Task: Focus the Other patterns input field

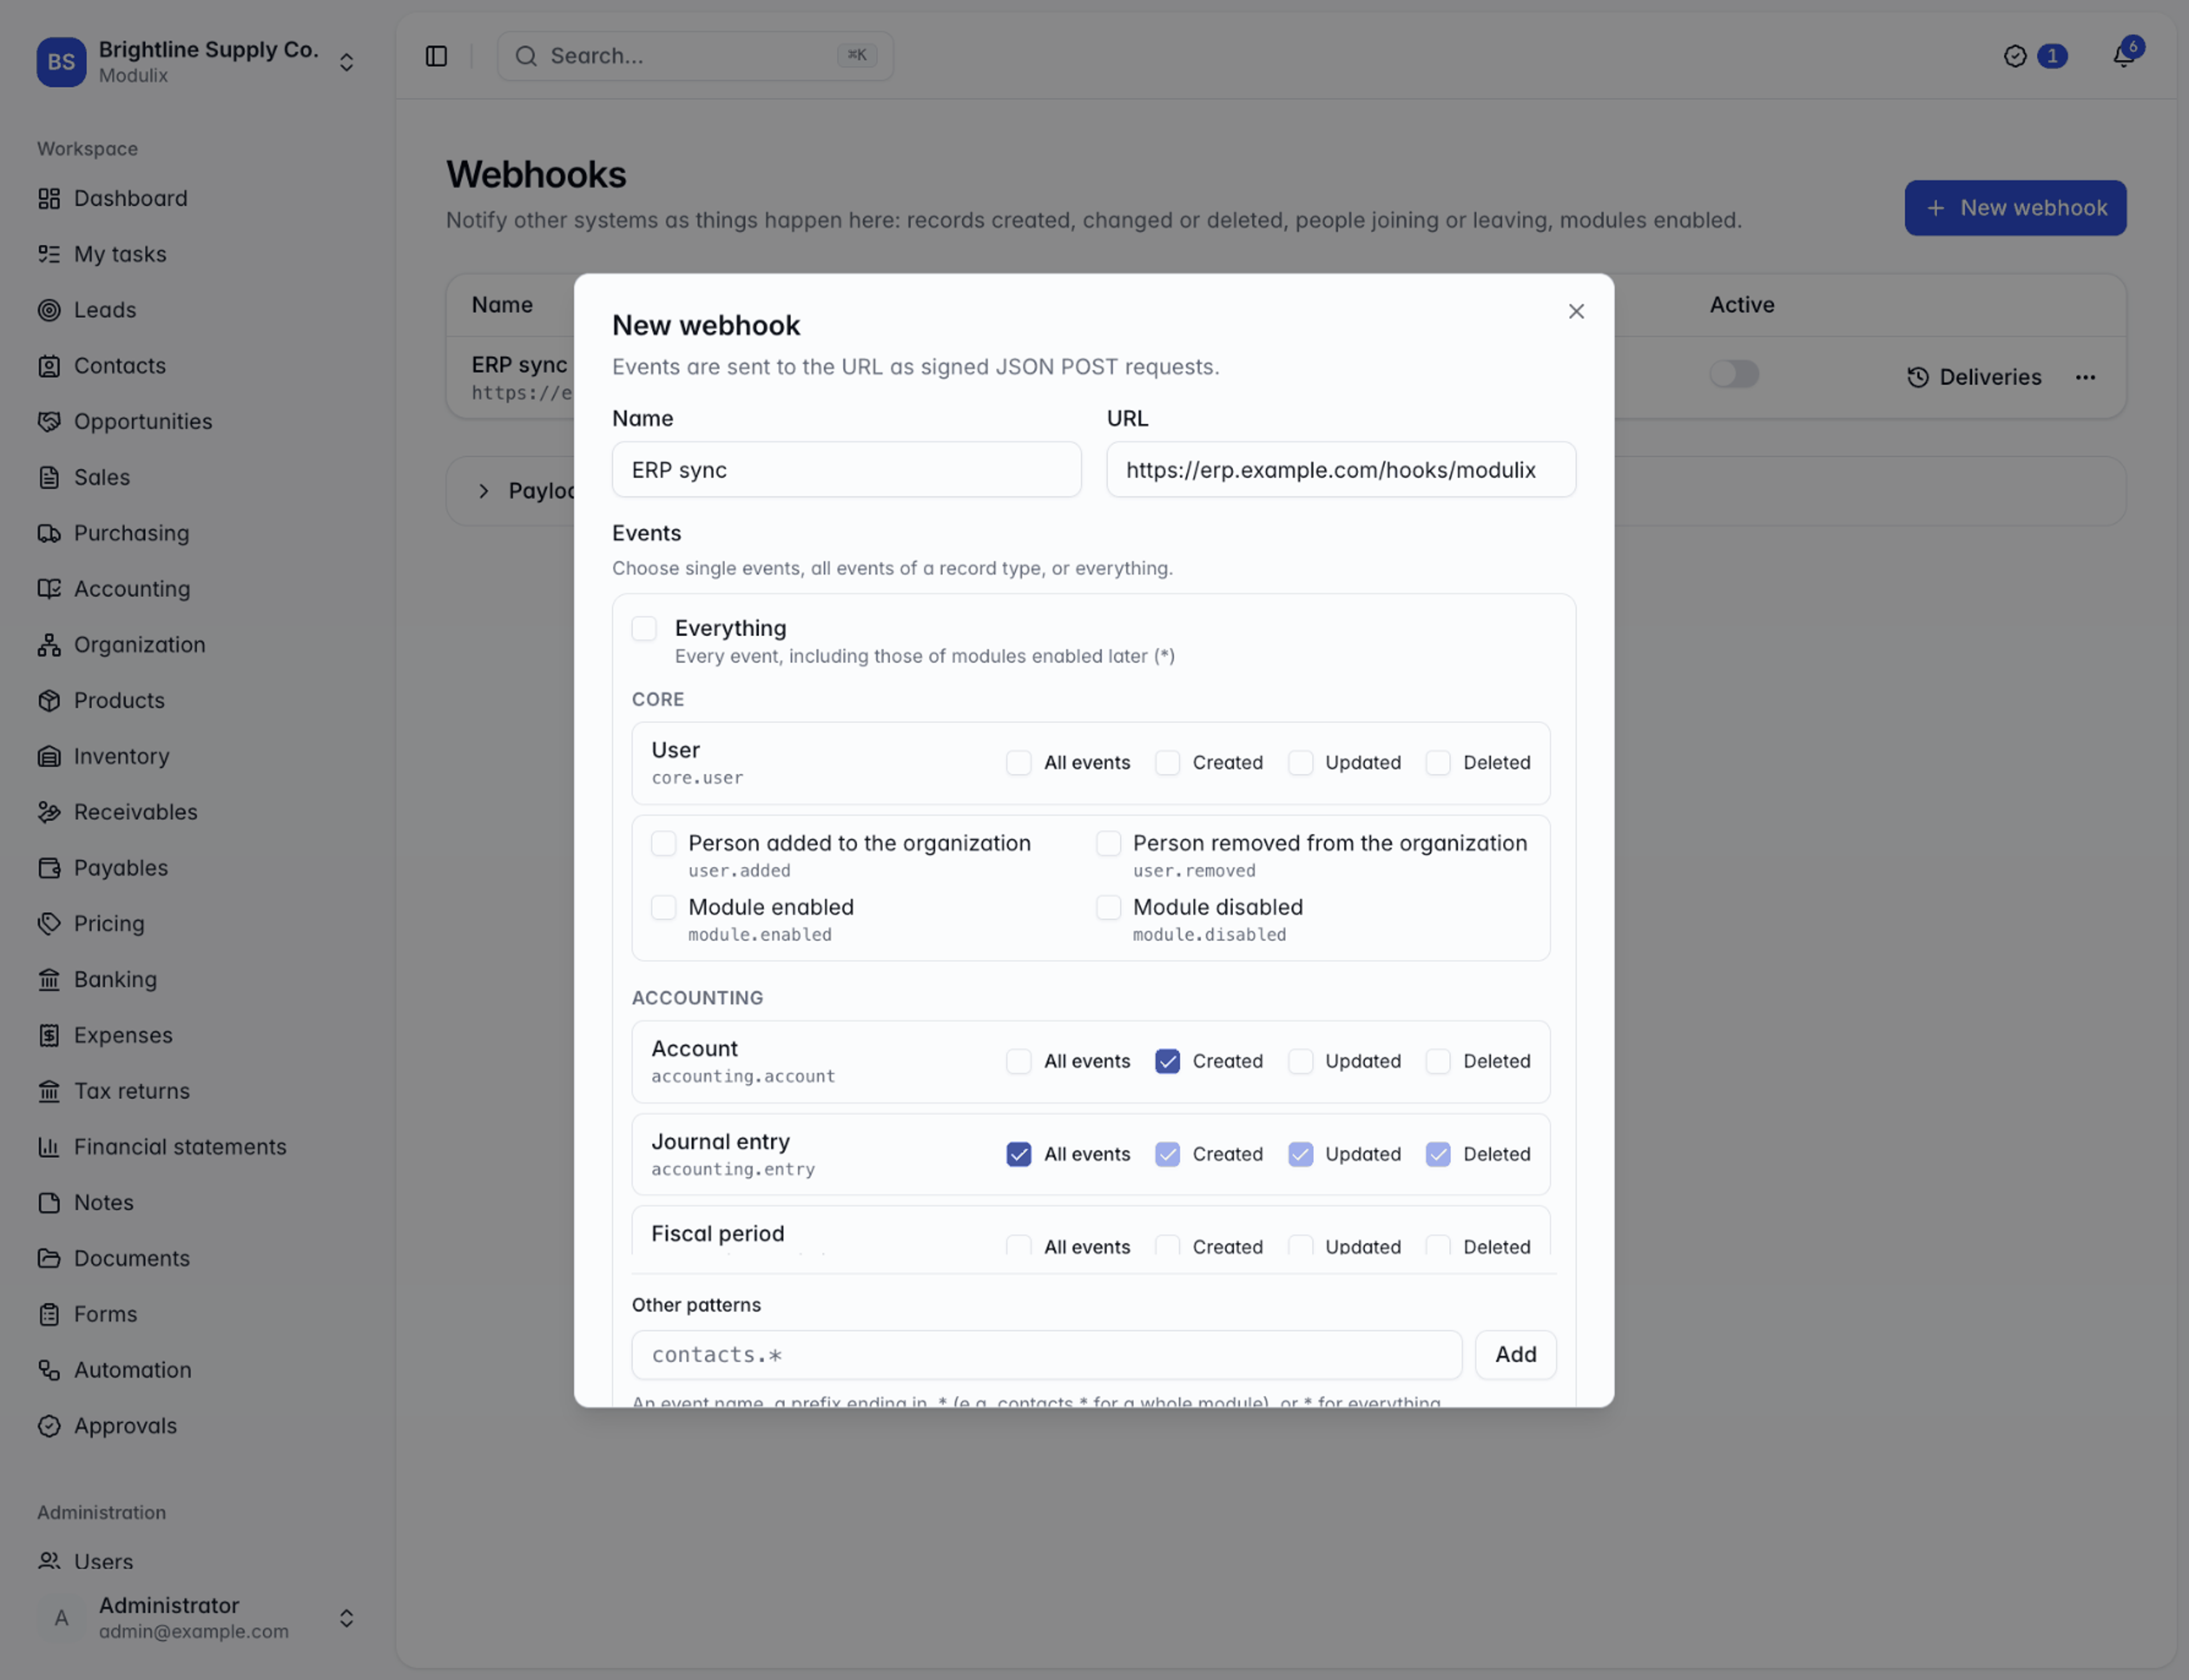Action: [1046, 1355]
